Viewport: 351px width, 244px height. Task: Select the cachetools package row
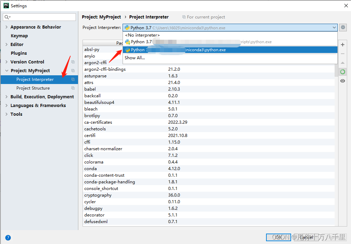pyautogui.click(x=209, y=129)
